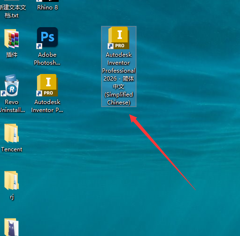Click the "Tencent" label text
The width and height of the screenshot is (240, 236).
tap(12, 149)
